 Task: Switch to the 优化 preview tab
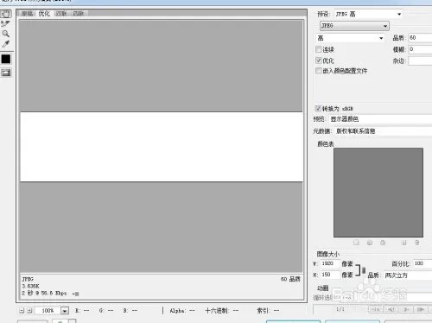(44, 14)
